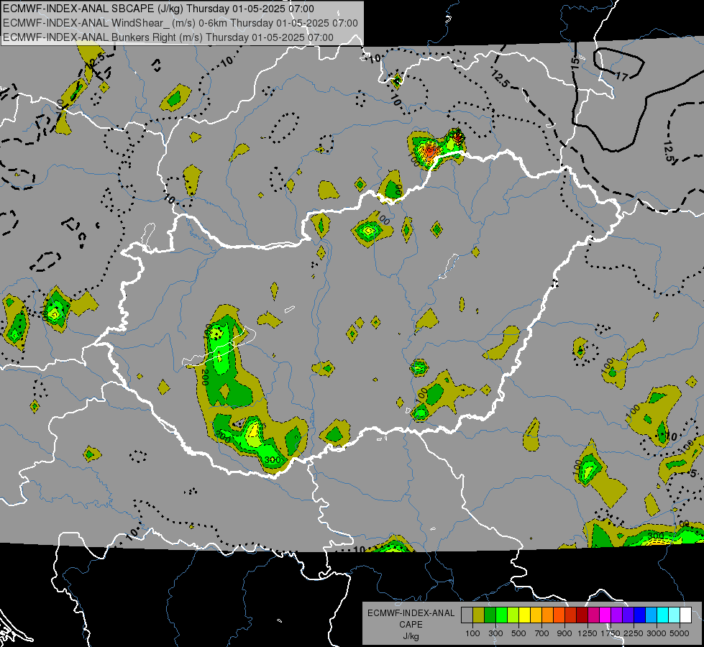
Task: Select the white legend swatch above 5000
Action: [686, 615]
